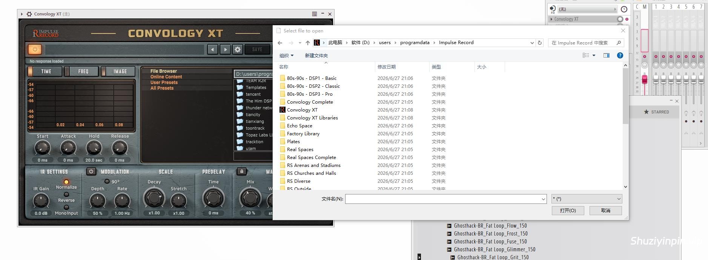Load the next preset with right arrow

(x=225, y=49)
